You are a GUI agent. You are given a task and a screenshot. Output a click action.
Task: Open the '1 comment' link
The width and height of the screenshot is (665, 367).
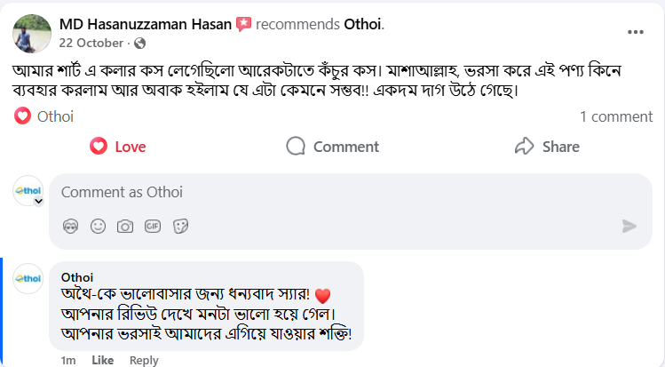pyautogui.click(x=615, y=116)
